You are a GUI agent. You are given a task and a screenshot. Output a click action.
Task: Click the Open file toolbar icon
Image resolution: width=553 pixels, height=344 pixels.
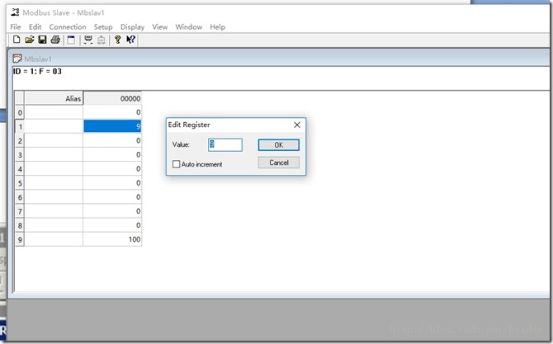click(x=30, y=40)
